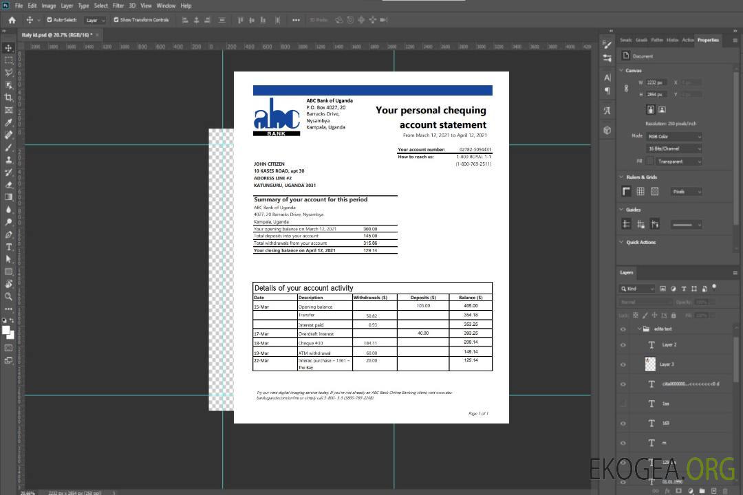This screenshot has height=495, width=743.
Task: Select the Path Selection tool
Action: click(8, 259)
